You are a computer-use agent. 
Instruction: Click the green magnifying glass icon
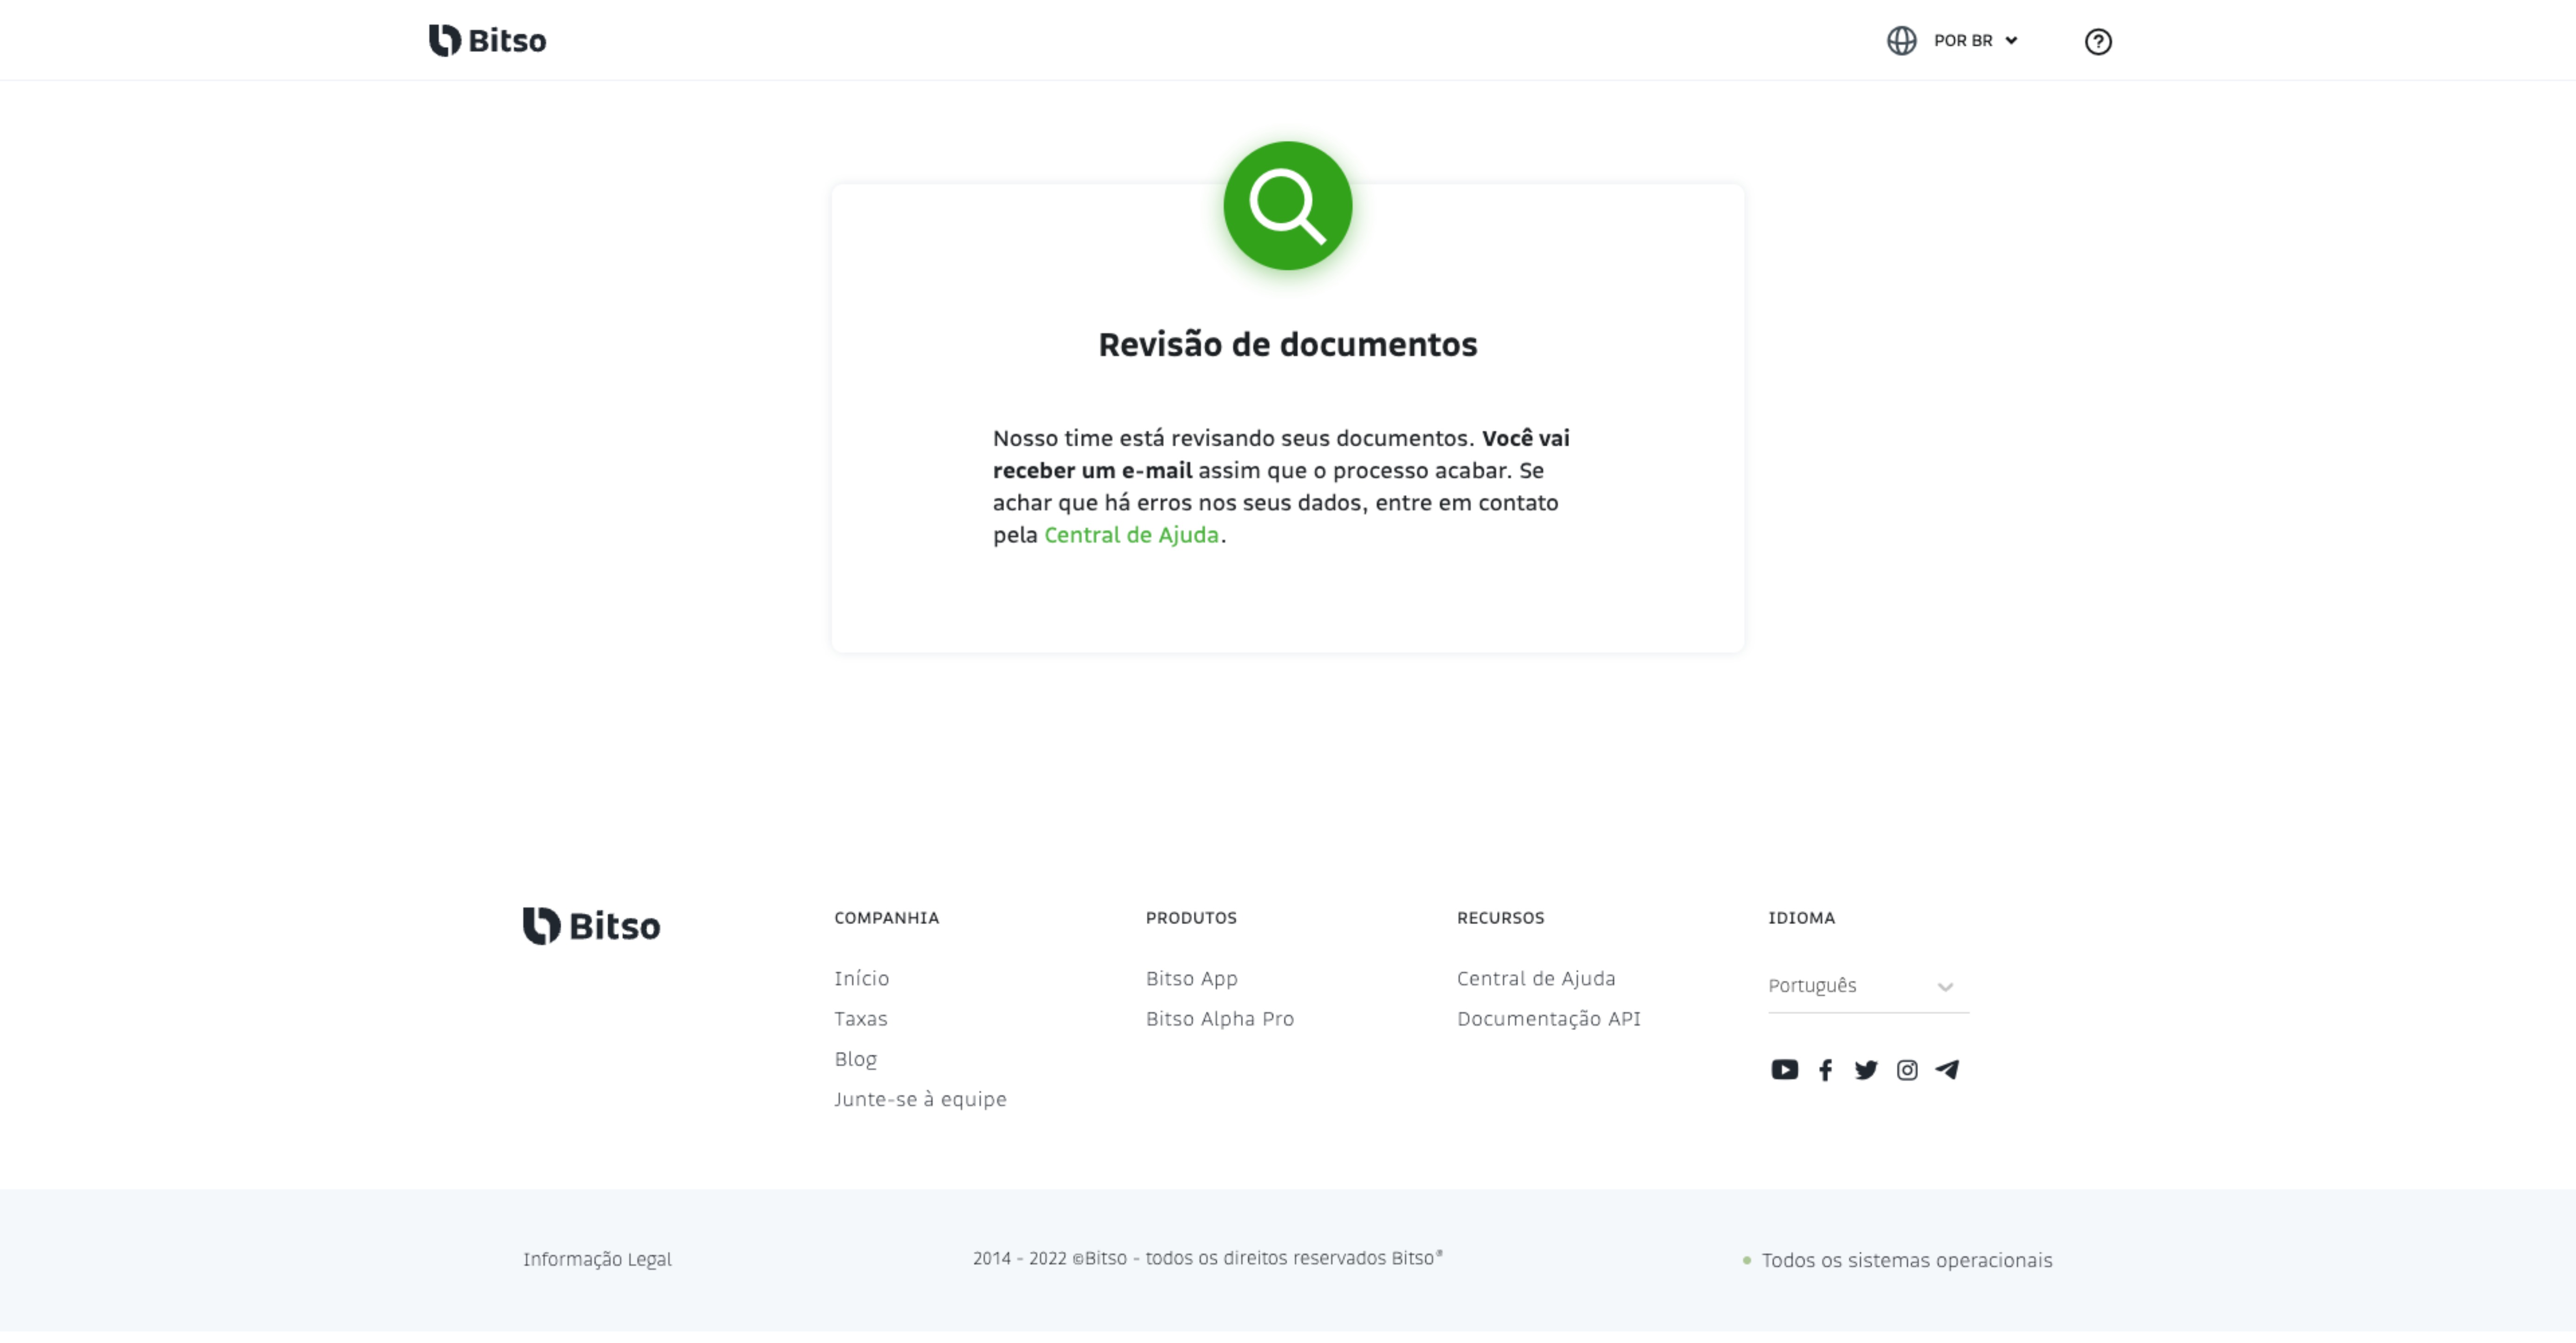tap(1288, 206)
